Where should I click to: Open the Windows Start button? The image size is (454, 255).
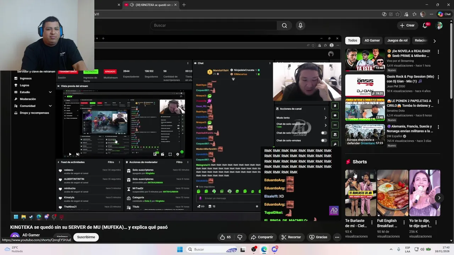(180, 249)
